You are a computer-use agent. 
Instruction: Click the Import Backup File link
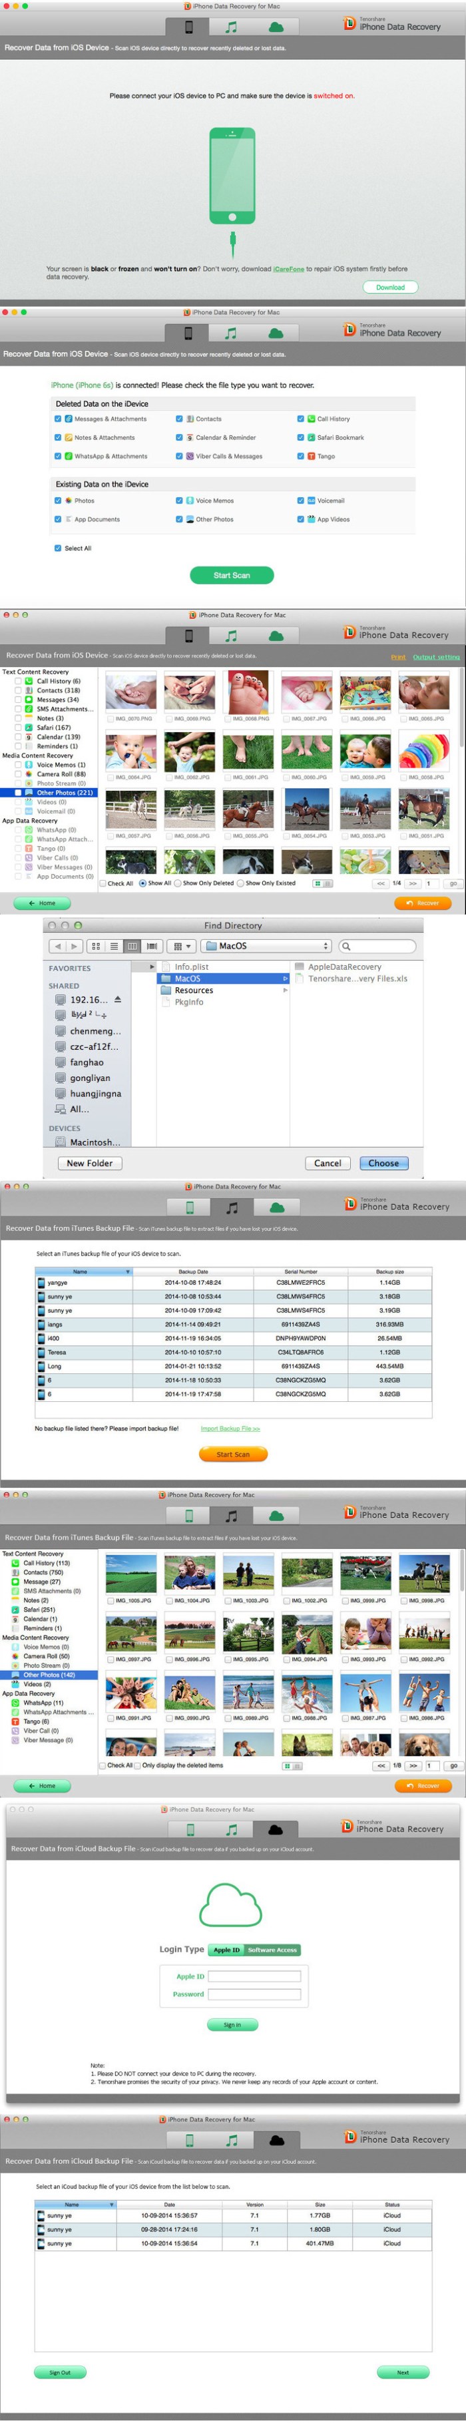[230, 1429]
